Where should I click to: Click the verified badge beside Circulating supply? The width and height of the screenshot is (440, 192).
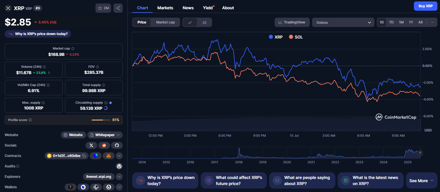click(x=111, y=103)
